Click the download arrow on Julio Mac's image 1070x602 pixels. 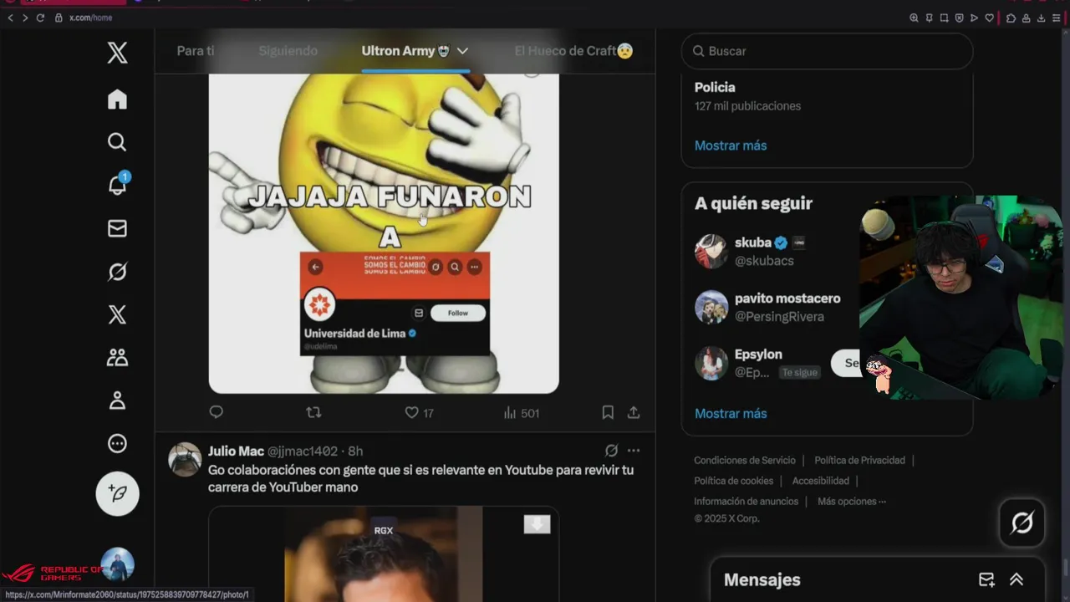point(537,524)
